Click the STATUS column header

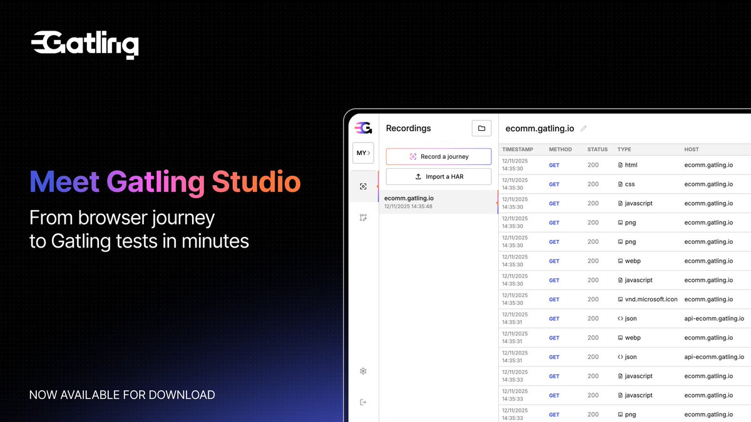[x=597, y=149]
